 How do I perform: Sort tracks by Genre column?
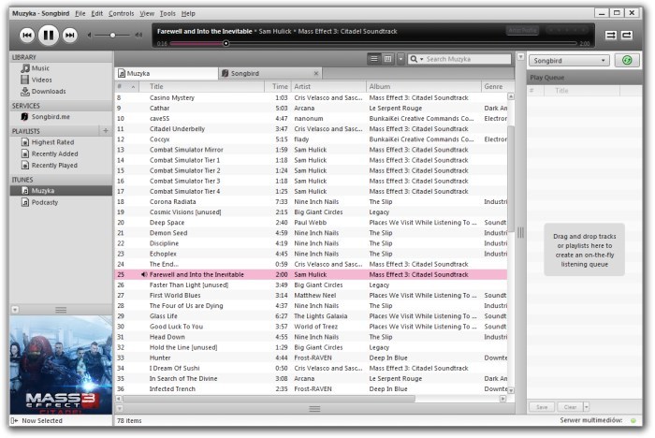point(494,86)
